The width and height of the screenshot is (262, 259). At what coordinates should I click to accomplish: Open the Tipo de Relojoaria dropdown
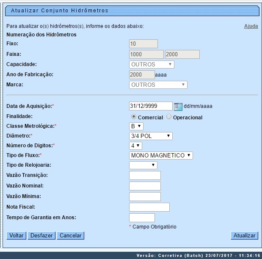143,165
